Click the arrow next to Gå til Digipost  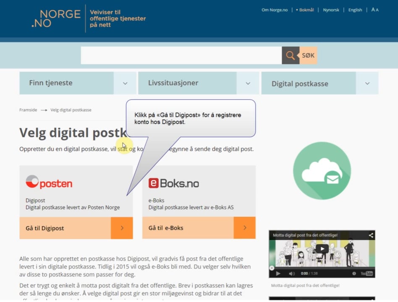click(x=122, y=228)
